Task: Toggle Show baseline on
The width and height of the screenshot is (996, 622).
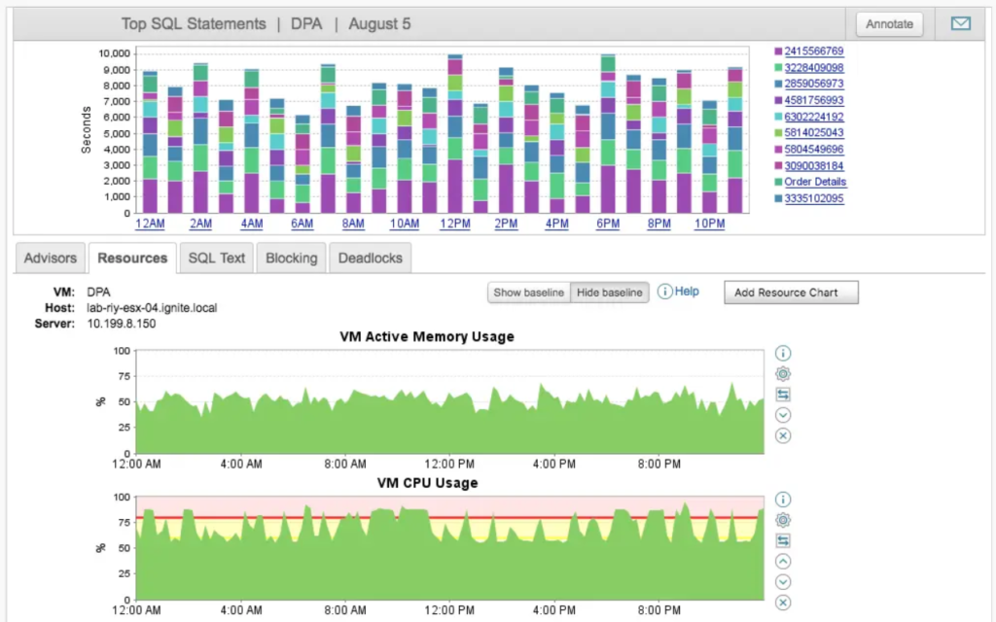Action: click(x=528, y=293)
